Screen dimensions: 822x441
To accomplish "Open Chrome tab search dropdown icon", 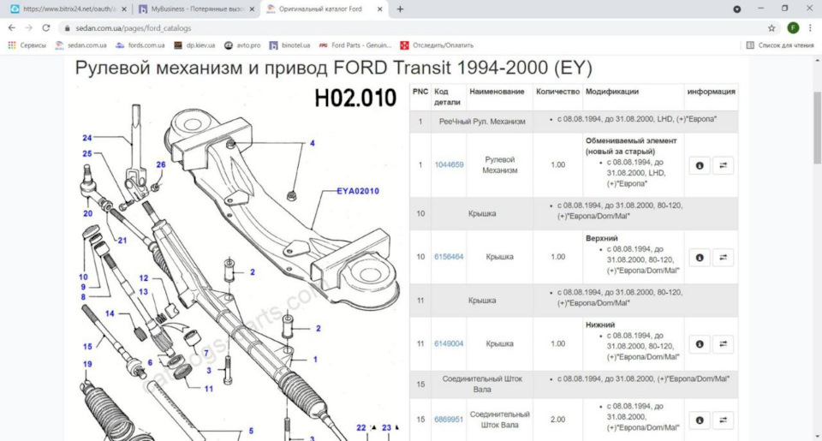I will (736, 9).
